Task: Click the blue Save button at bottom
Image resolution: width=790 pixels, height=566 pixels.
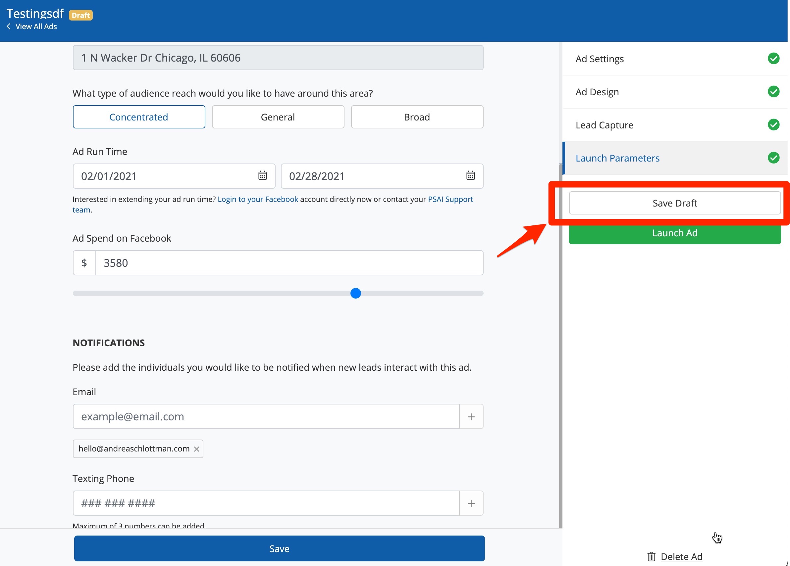Action: tap(279, 548)
